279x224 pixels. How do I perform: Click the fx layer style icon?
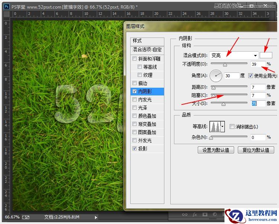[x=195, y=214]
